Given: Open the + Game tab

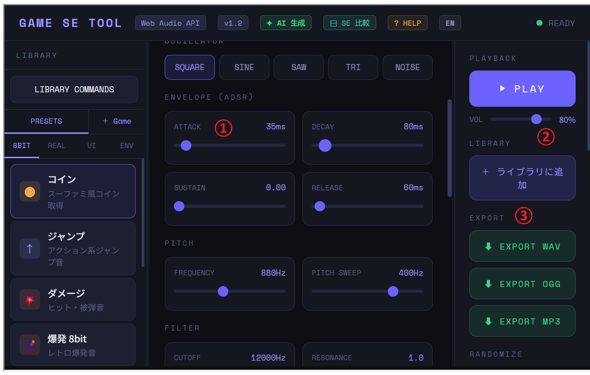Looking at the screenshot, I should click(x=116, y=122).
